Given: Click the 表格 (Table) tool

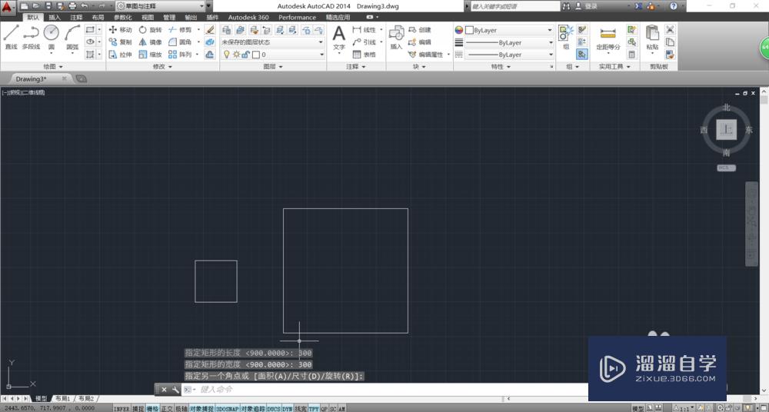Looking at the screenshot, I should click(365, 55).
